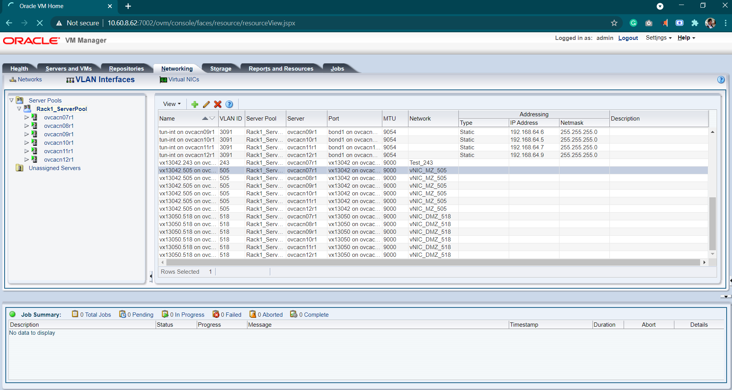Expand the ovcacn10r1 tree node

coord(27,142)
